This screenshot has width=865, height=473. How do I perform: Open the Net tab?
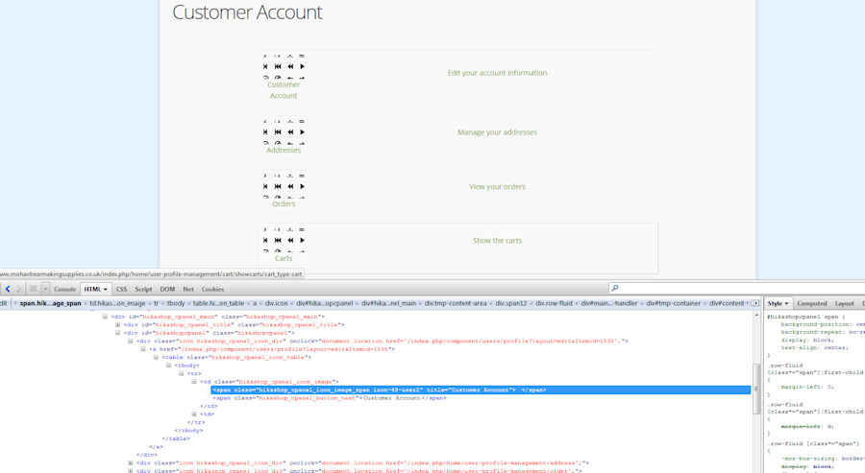tap(188, 289)
